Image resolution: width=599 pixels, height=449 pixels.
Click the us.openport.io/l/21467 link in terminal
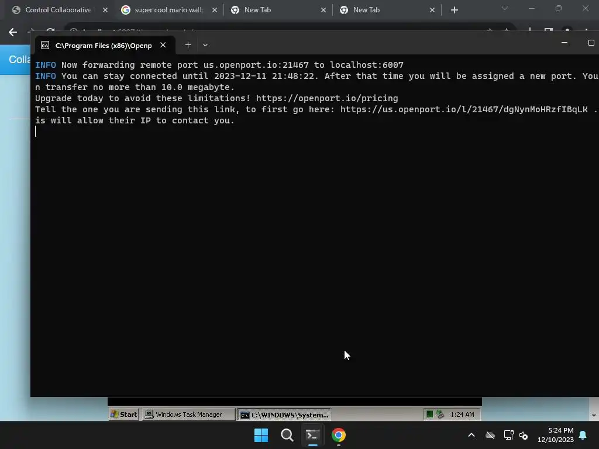[x=464, y=109]
